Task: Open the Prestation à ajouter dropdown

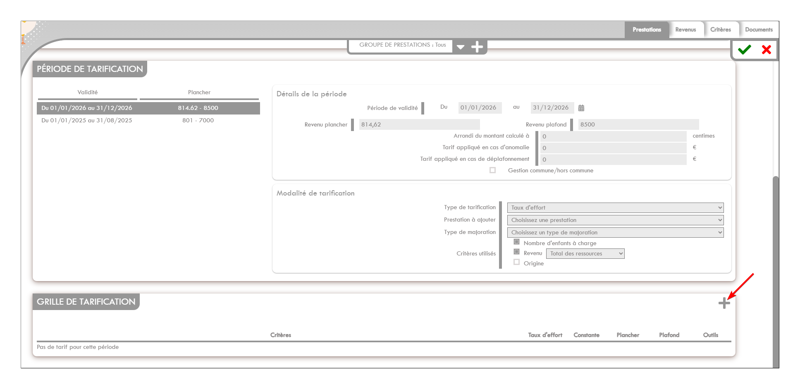Action: click(x=615, y=220)
